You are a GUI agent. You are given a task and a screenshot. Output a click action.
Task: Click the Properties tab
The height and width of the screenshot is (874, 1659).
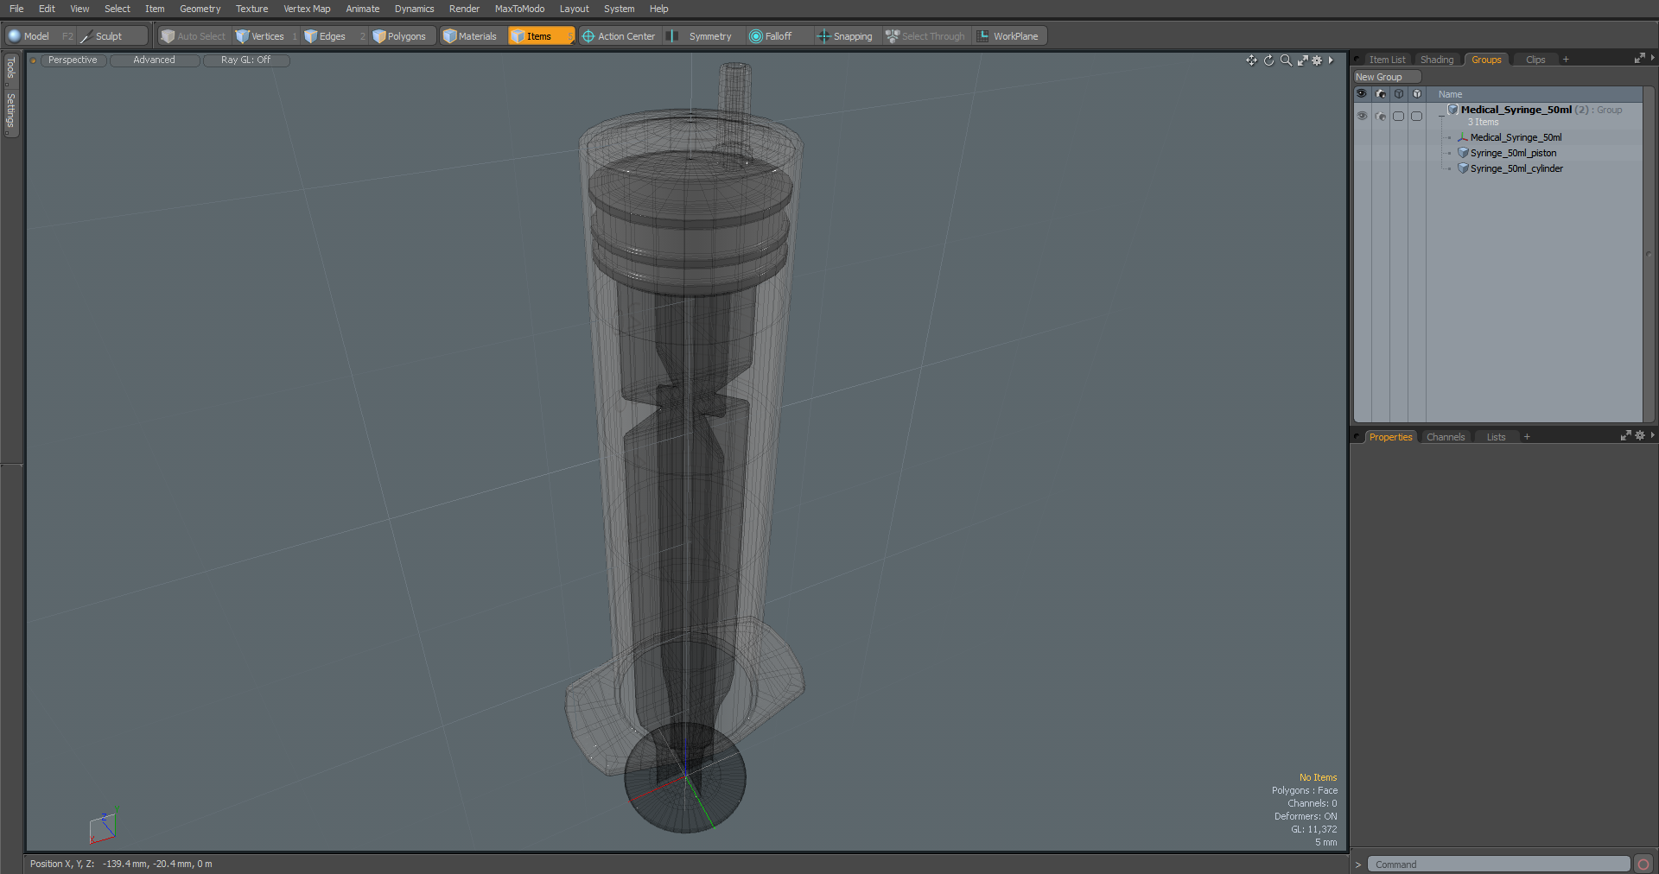tap(1390, 437)
